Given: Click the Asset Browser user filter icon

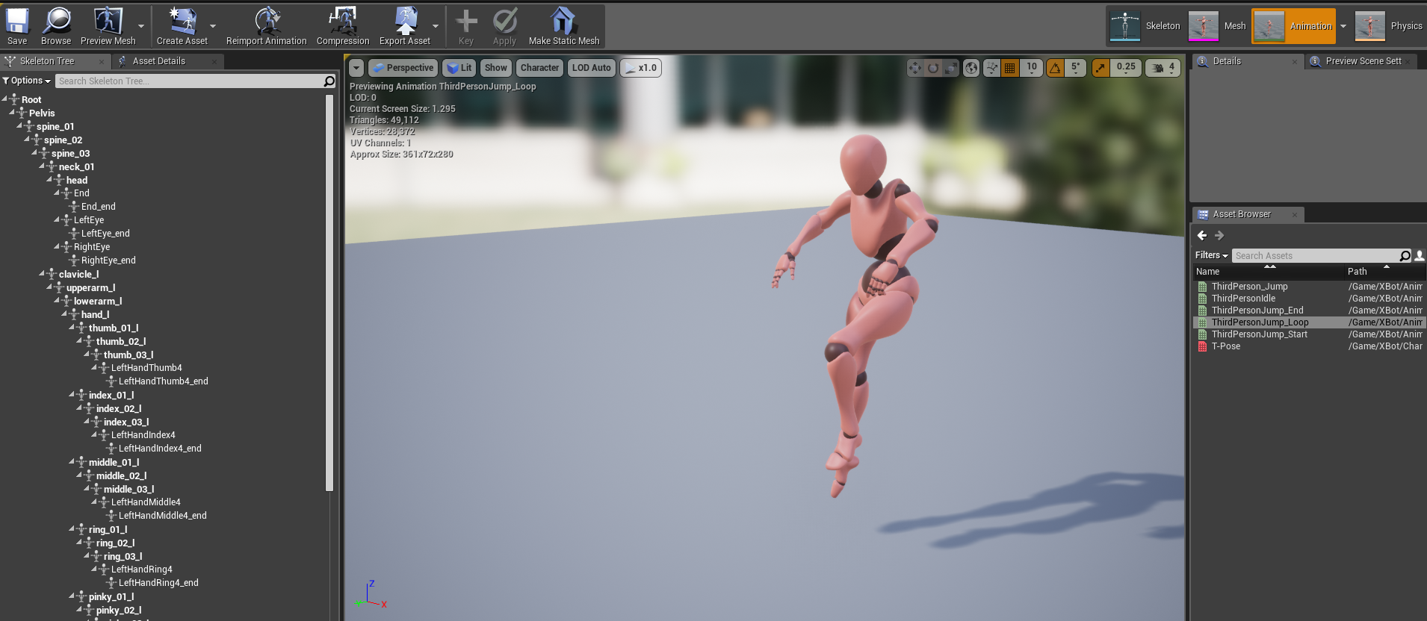Looking at the screenshot, I should (x=1420, y=256).
